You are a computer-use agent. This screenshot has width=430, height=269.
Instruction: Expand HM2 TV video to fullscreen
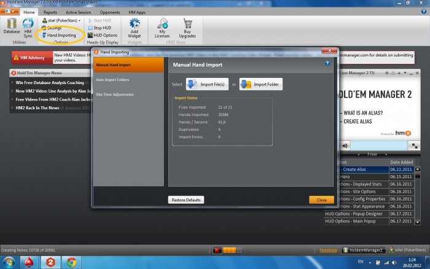point(415,146)
